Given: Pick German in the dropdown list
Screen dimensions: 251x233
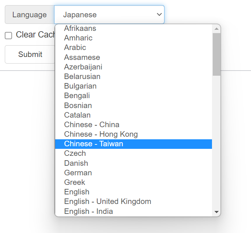Looking at the screenshot, I should click(134, 173).
